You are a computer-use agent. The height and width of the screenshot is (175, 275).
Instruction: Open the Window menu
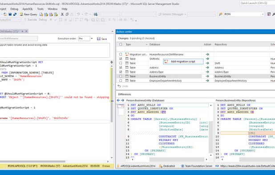point(53,9)
